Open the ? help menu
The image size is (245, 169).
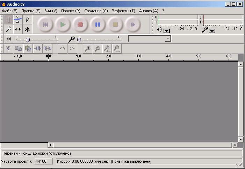(163, 11)
